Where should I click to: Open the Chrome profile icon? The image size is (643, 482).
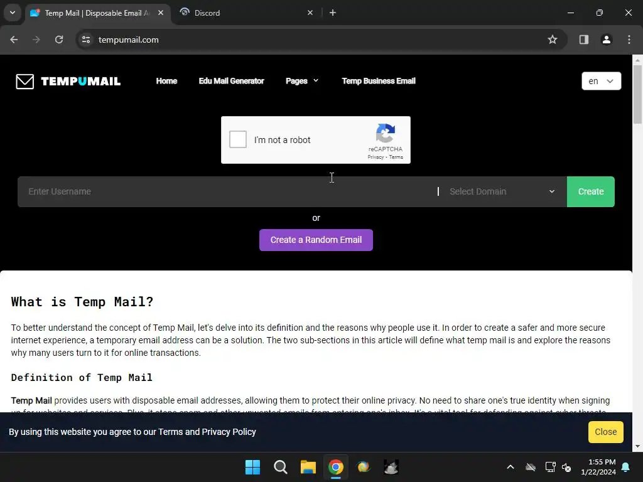(607, 40)
